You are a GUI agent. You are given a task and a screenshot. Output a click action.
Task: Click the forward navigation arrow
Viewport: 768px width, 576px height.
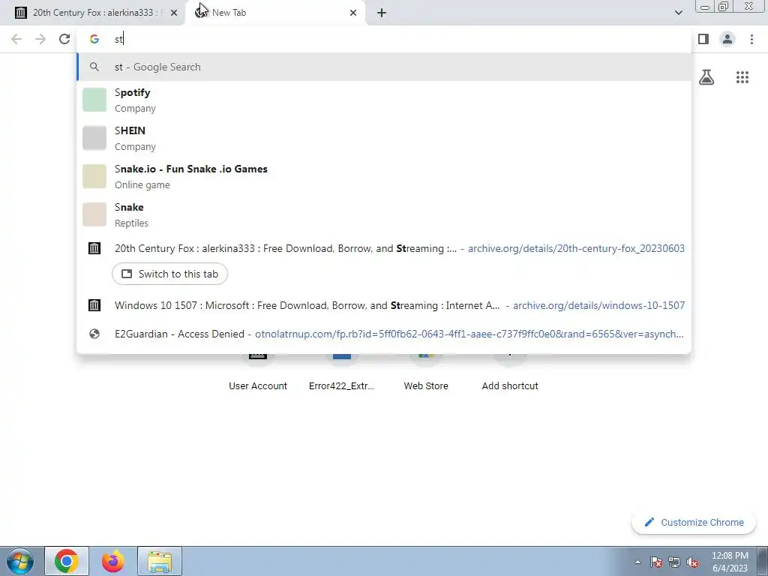coord(40,39)
